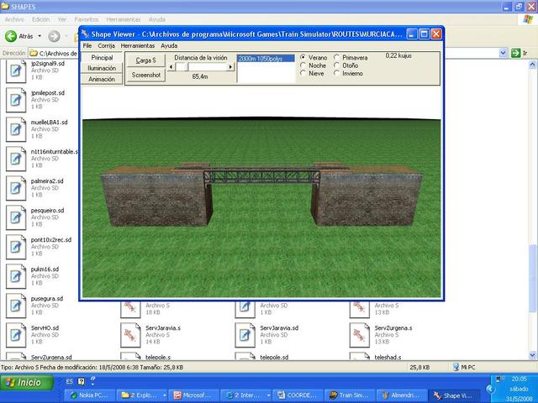
Task: Open the Herramientas menu in Shape Viewer
Action: pyautogui.click(x=137, y=45)
